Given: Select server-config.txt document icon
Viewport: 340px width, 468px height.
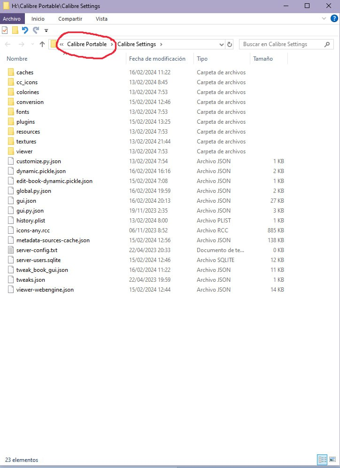Looking at the screenshot, I should click(x=11, y=250).
